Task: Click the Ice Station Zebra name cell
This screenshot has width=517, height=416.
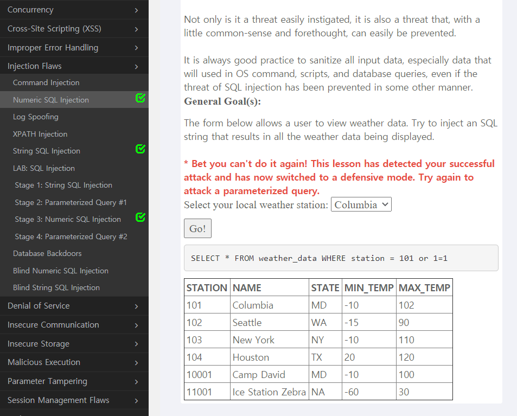Action: point(270,392)
